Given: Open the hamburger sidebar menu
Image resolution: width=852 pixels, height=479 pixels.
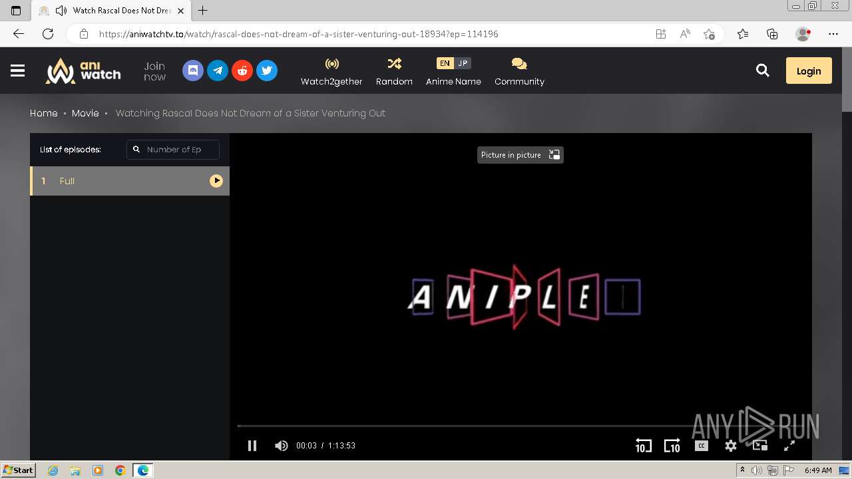Looking at the screenshot, I should [18, 71].
